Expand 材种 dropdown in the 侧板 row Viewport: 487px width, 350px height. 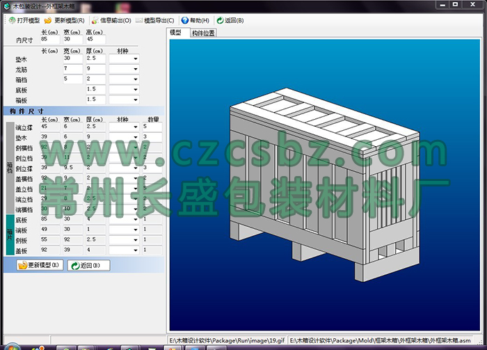click(136, 240)
